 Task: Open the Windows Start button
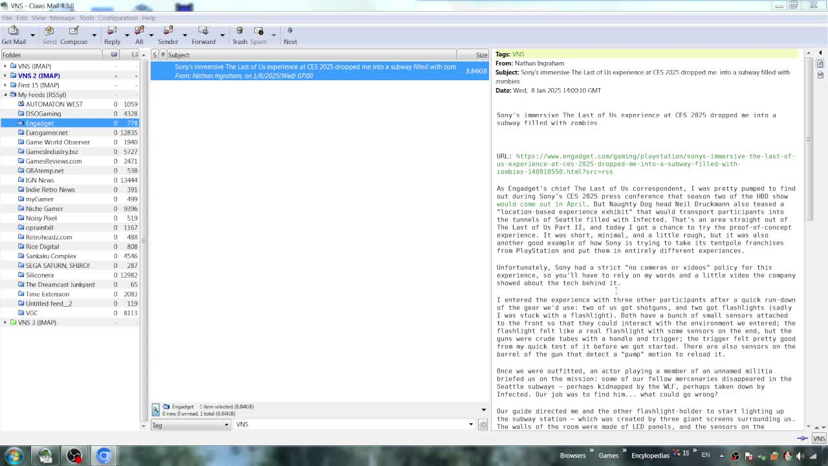14,456
